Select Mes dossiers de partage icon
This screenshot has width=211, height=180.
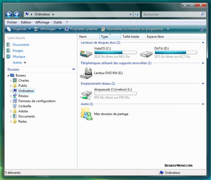pyautogui.click(x=86, y=114)
